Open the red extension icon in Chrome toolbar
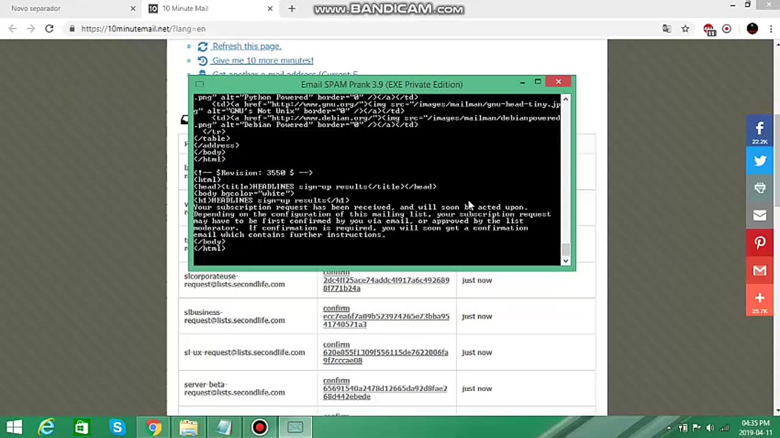 [x=709, y=29]
